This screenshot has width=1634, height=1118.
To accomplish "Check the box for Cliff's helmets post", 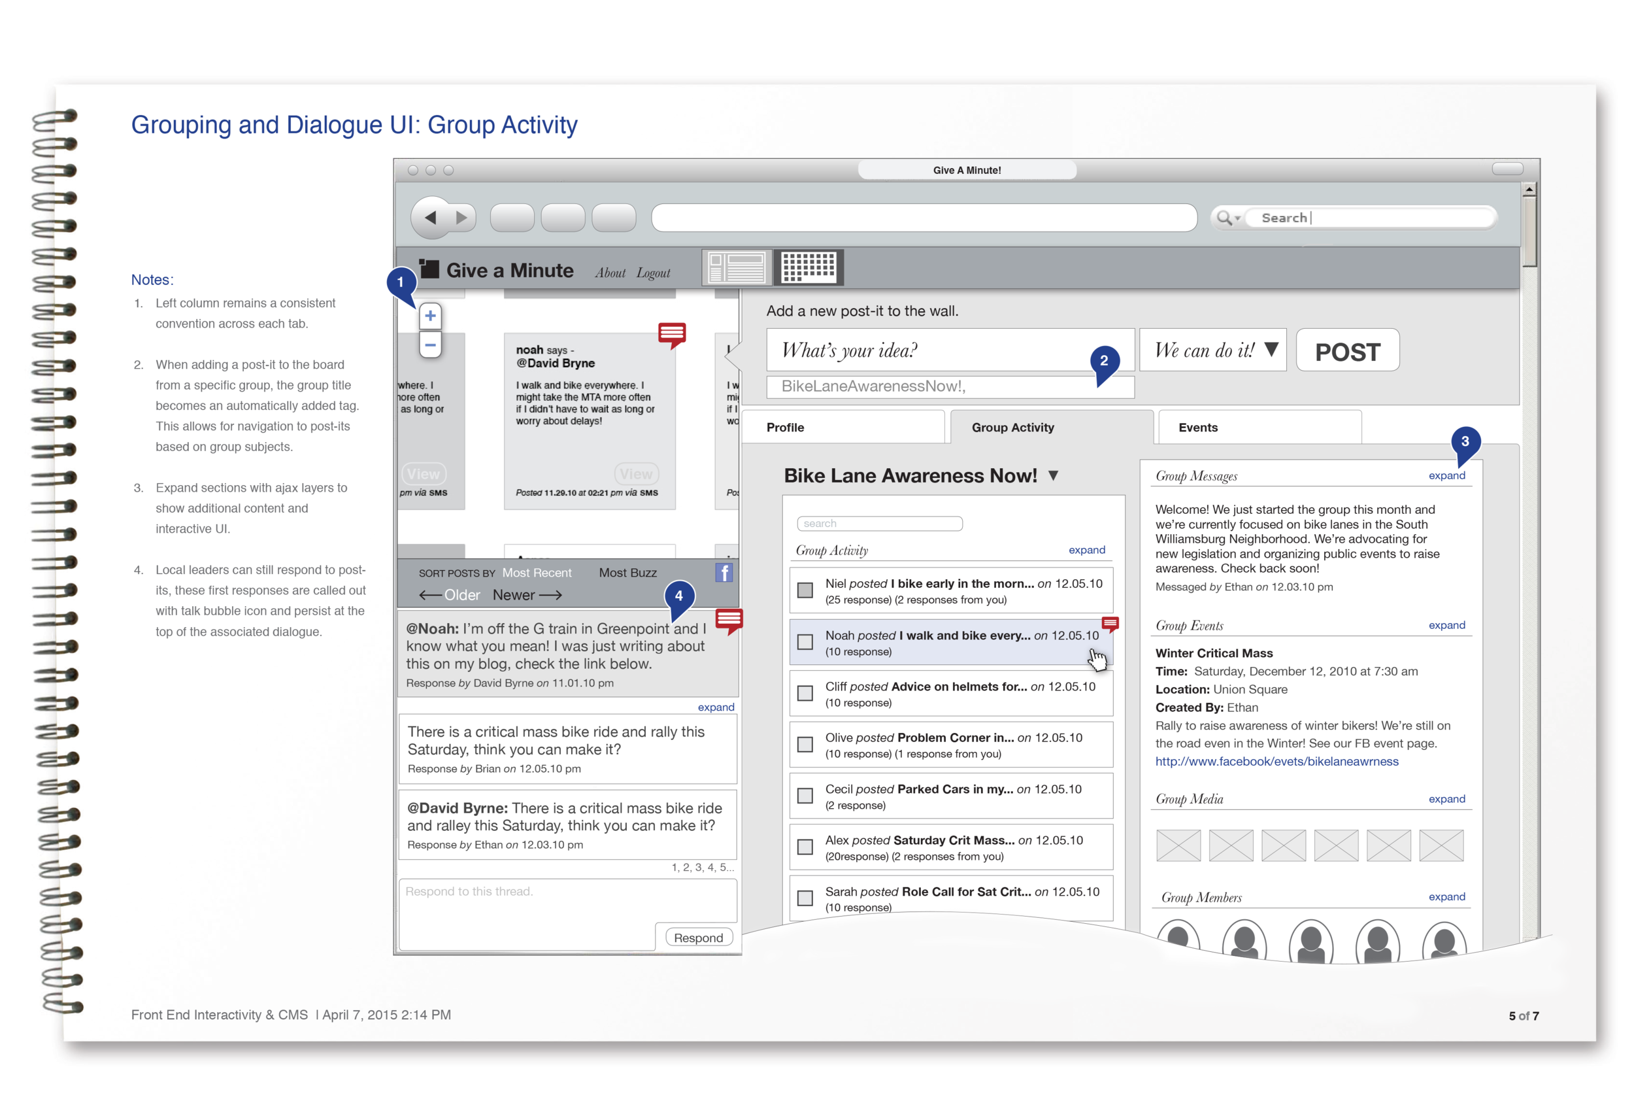I will 805,693.
